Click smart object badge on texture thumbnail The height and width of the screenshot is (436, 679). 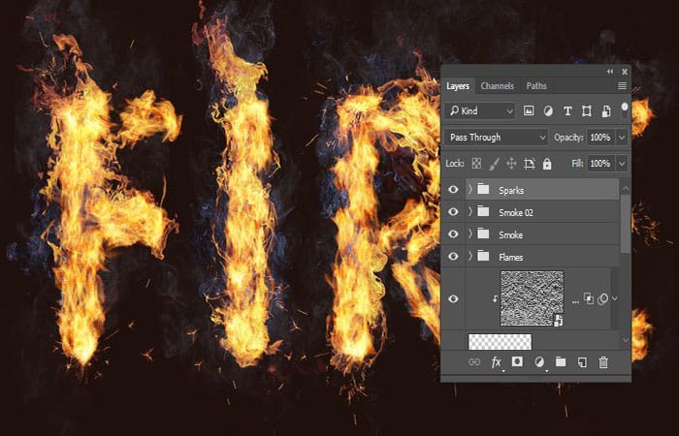click(558, 320)
